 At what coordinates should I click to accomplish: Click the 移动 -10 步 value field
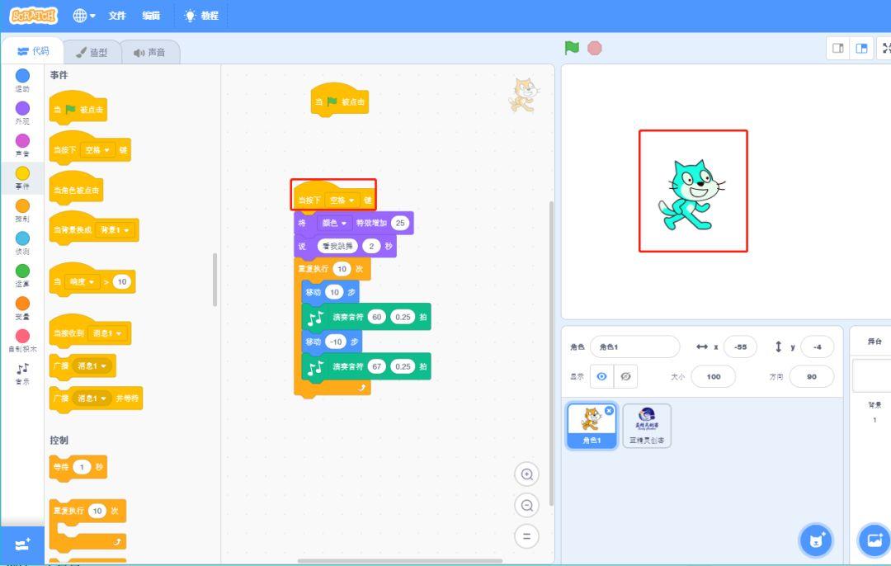(x=336, y=342)
